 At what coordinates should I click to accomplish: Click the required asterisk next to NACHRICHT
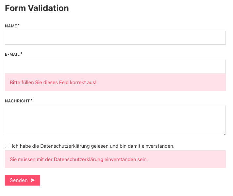[x=31, y=100]
